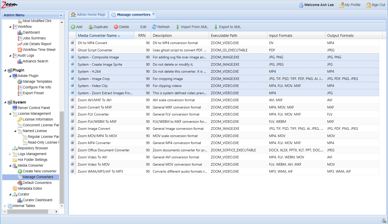Close the Manage converters tab
The height and width of the screenshot is (224, 388).
153,14
